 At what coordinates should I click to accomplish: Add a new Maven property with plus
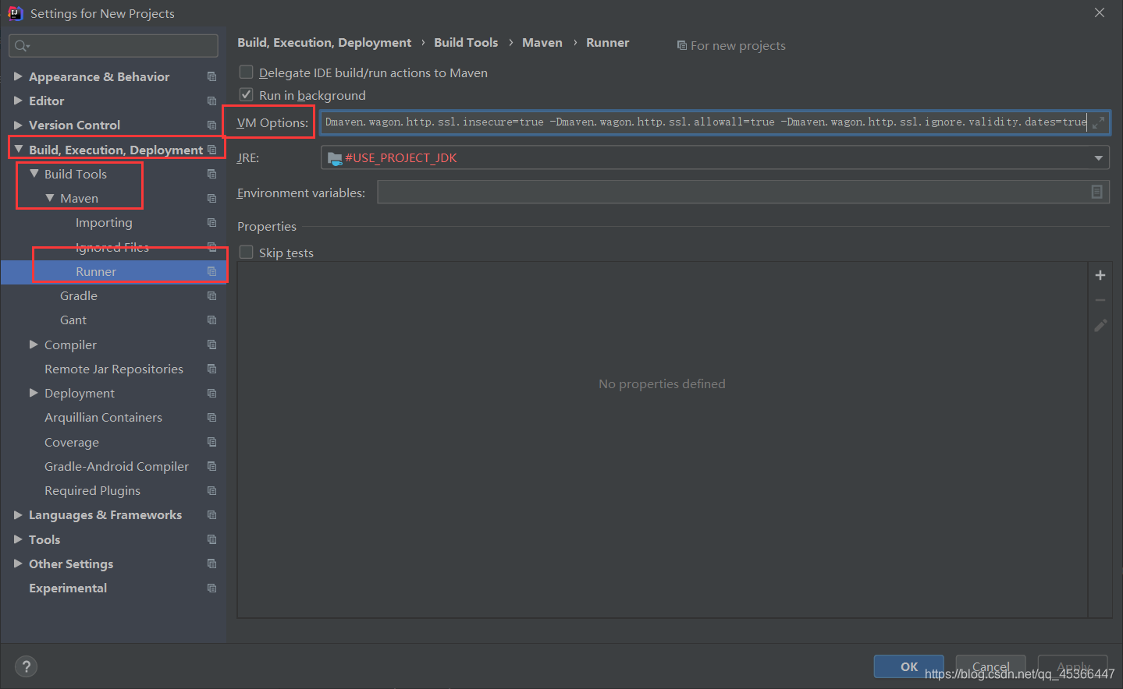point(1100,275)
